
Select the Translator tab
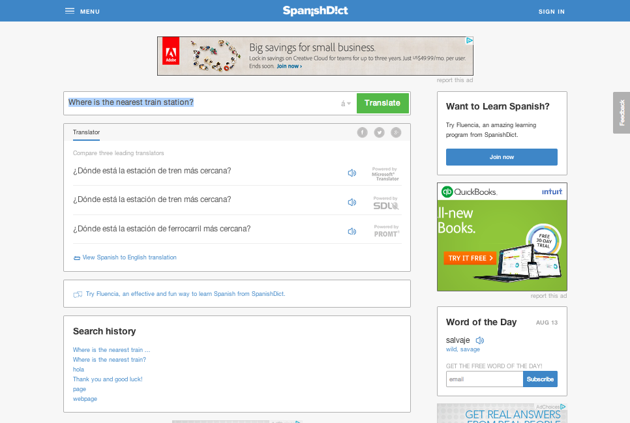86,132
